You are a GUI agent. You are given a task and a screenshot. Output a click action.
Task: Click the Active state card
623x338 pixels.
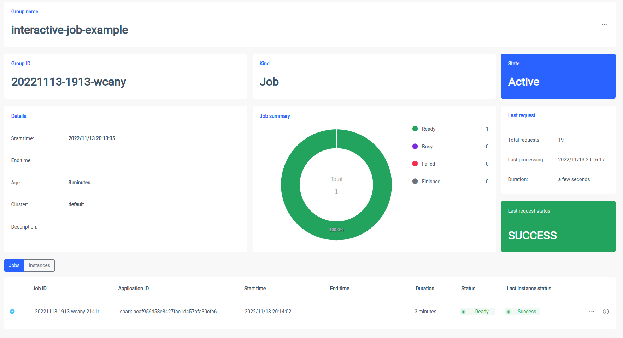pos(558,76)
